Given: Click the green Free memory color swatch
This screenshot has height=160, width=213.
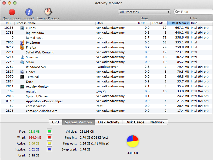Looking at the screenshot, I should [x=49, y=131].
